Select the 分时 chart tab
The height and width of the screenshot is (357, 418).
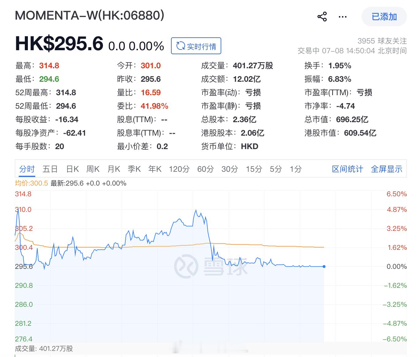pyautogui.click(x=27, y=169)
